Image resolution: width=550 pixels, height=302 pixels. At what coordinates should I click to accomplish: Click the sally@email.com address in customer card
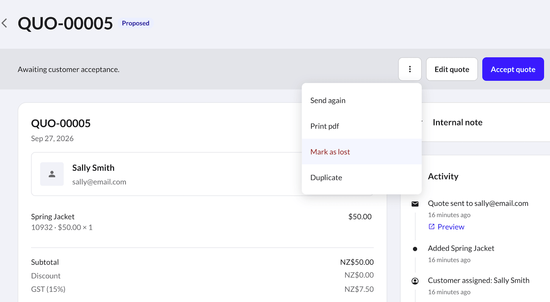pos(99,182)
